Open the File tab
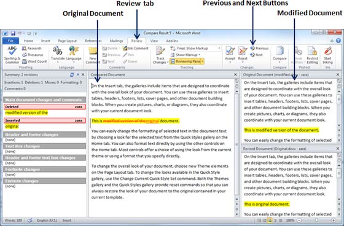 pos(10,41)
